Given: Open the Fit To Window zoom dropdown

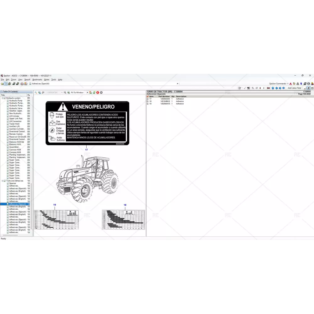Looking at the screenshot, I should coord(88,93).
